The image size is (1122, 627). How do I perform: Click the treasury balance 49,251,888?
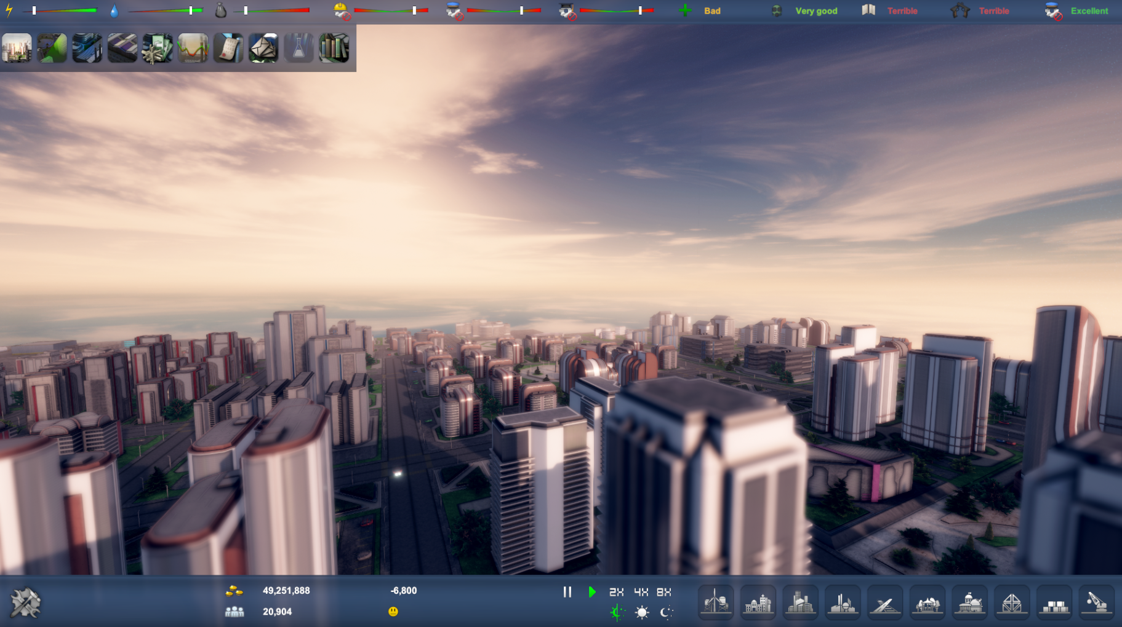286,591
